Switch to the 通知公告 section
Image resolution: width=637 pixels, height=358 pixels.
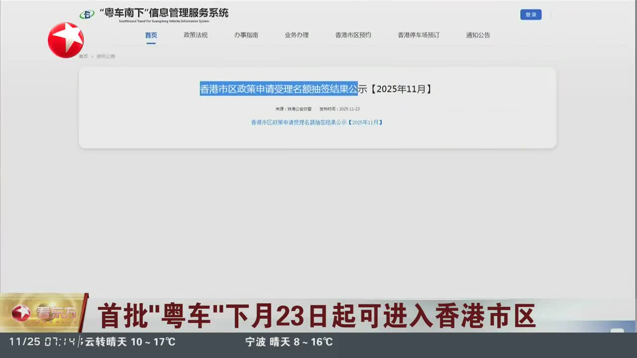coord(478,35)
